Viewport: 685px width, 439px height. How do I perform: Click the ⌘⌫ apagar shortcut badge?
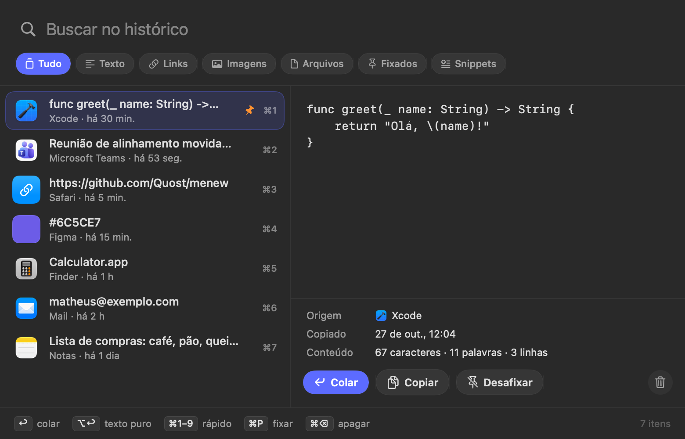(x=319, y=424)
